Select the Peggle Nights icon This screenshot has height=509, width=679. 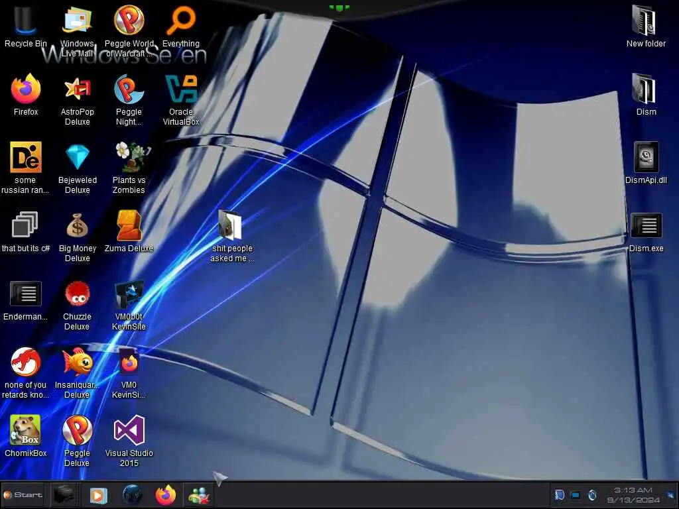(129, 89)
